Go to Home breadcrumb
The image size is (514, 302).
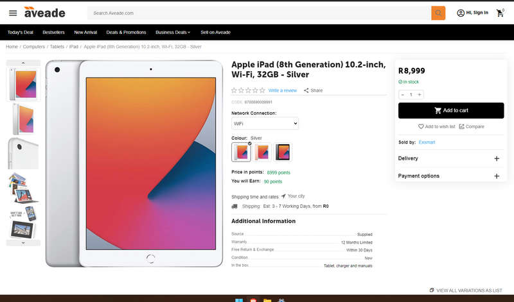pos(12,47)
